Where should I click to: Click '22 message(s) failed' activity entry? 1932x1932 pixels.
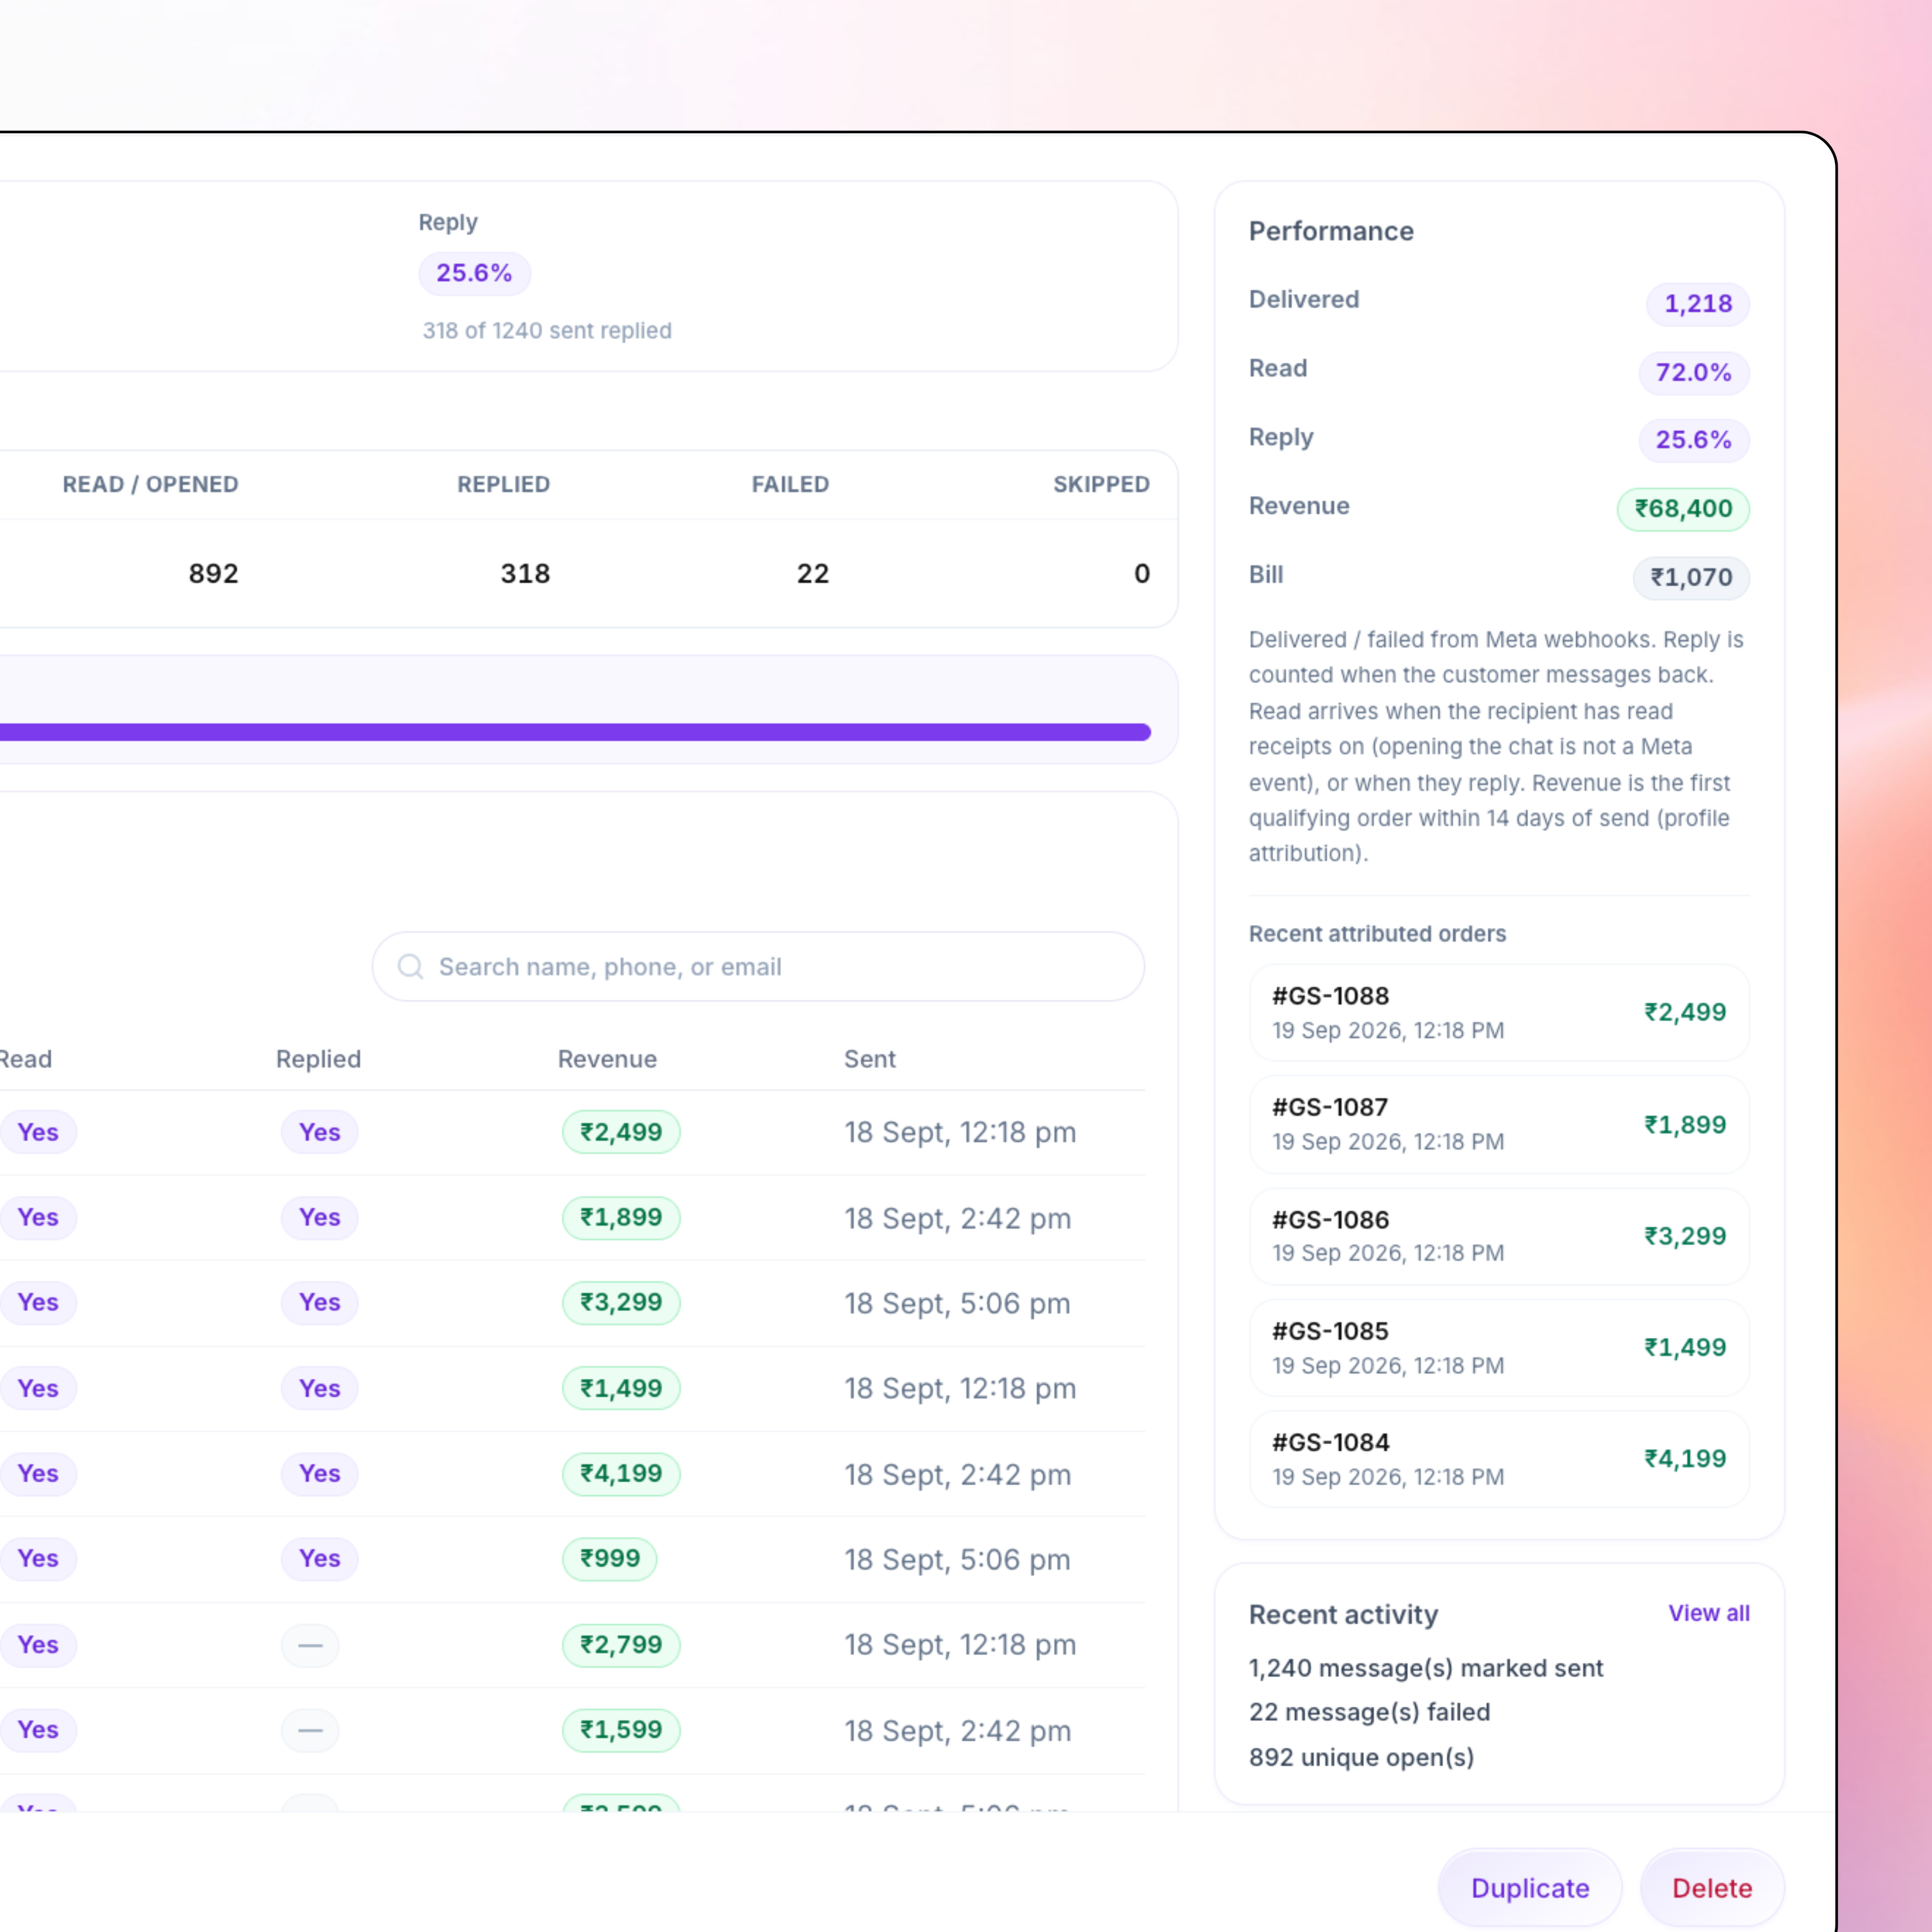pyautogui.click(x=1369, y=1712)
